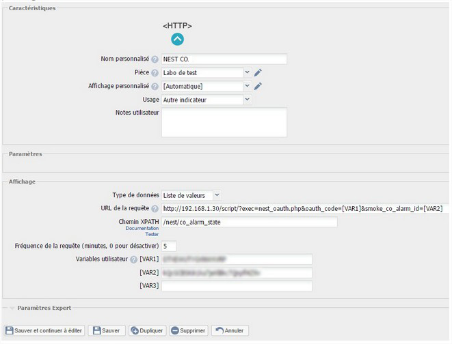
Task: Click the Annuler button
Action: [x=230, y=330]
